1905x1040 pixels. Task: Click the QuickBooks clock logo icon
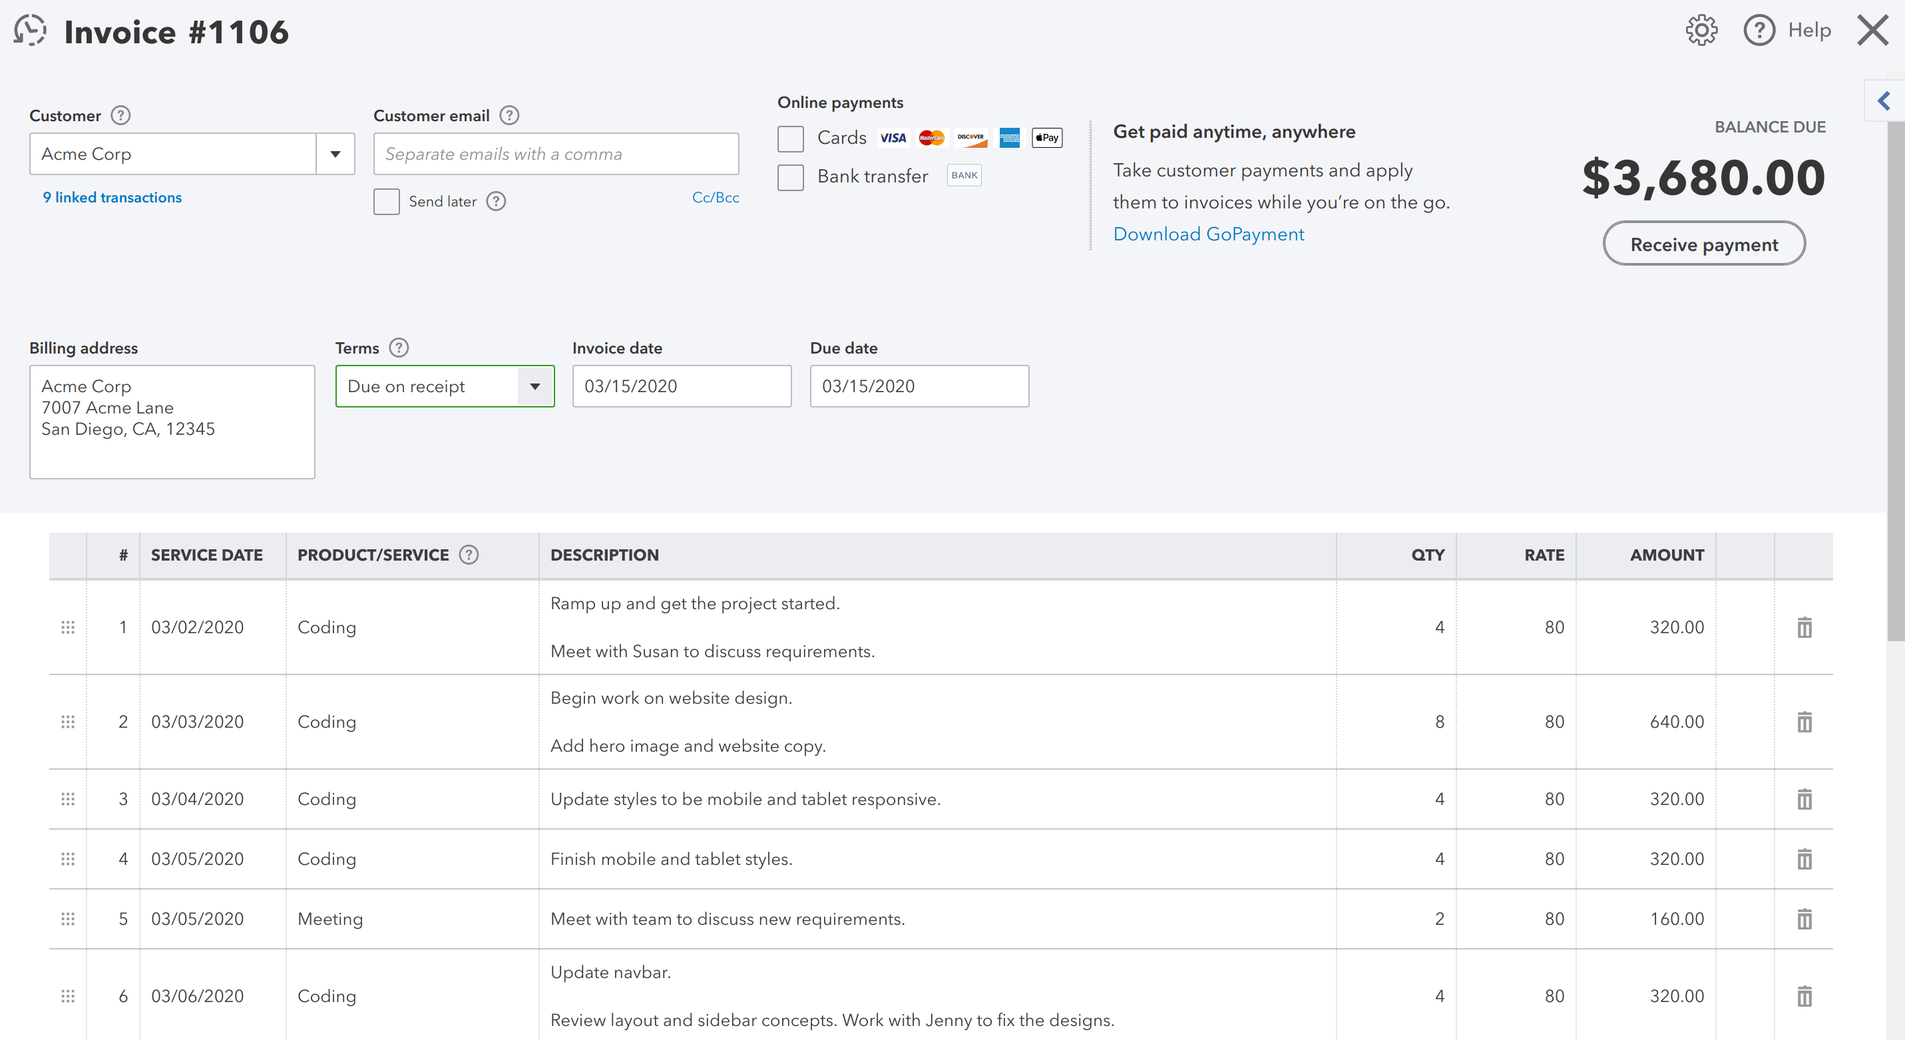pos(29,31)
